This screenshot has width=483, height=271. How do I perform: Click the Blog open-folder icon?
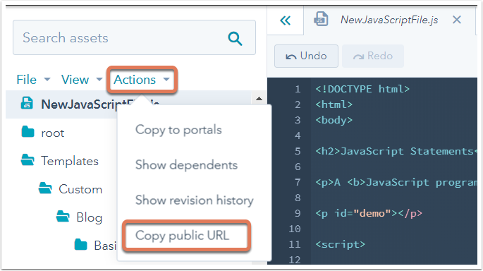[x=63, y=216]
